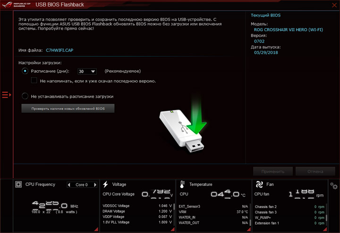The image size is (340, 233).
Task: Click the BIOS version 0702 value
Action: 259,41
